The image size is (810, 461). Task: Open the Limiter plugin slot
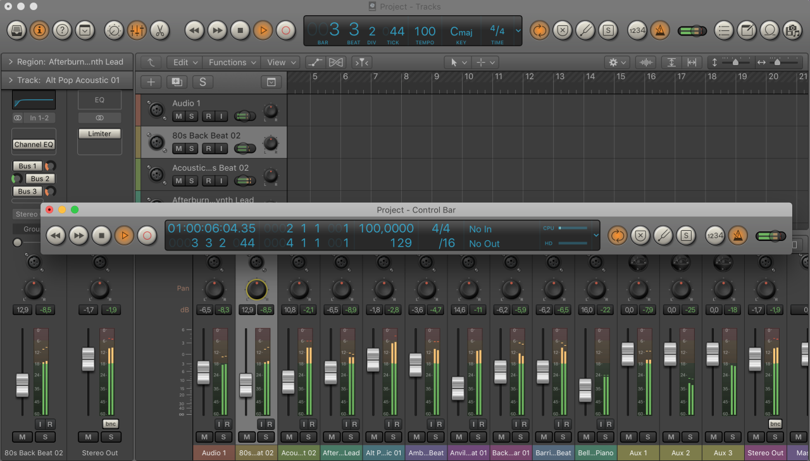pyautogui.click(x=99, y=134)
